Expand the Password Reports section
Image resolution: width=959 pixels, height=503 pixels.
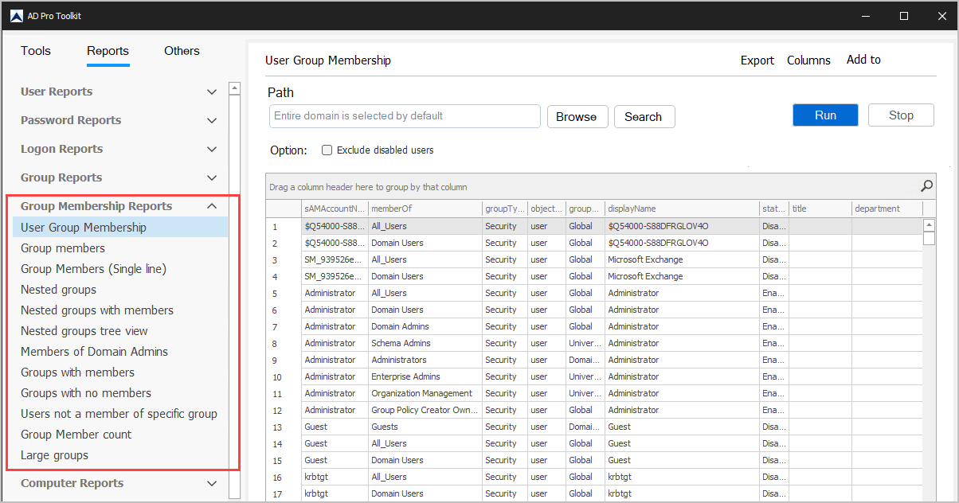[x=211, y=120]
